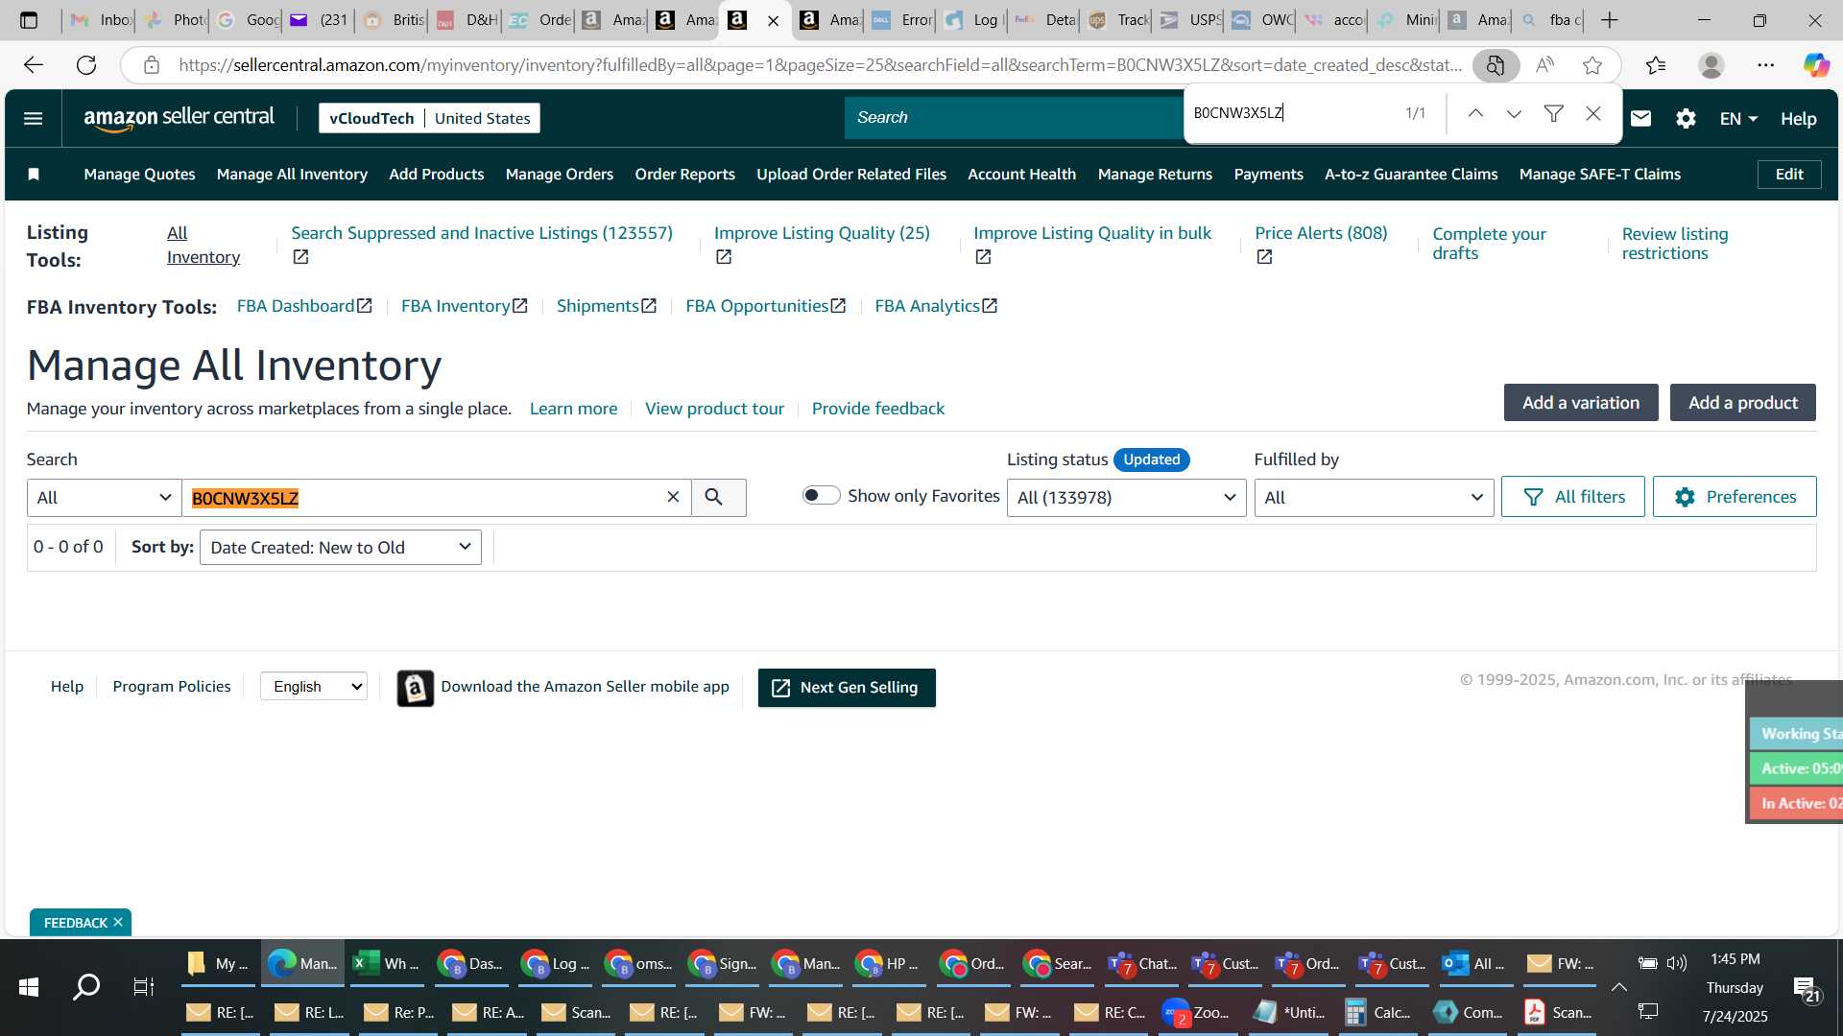This screenshot has width=1843, height=1036.
Task: Click the bookmark icon in navigation bar
Action: coord(34,174)
